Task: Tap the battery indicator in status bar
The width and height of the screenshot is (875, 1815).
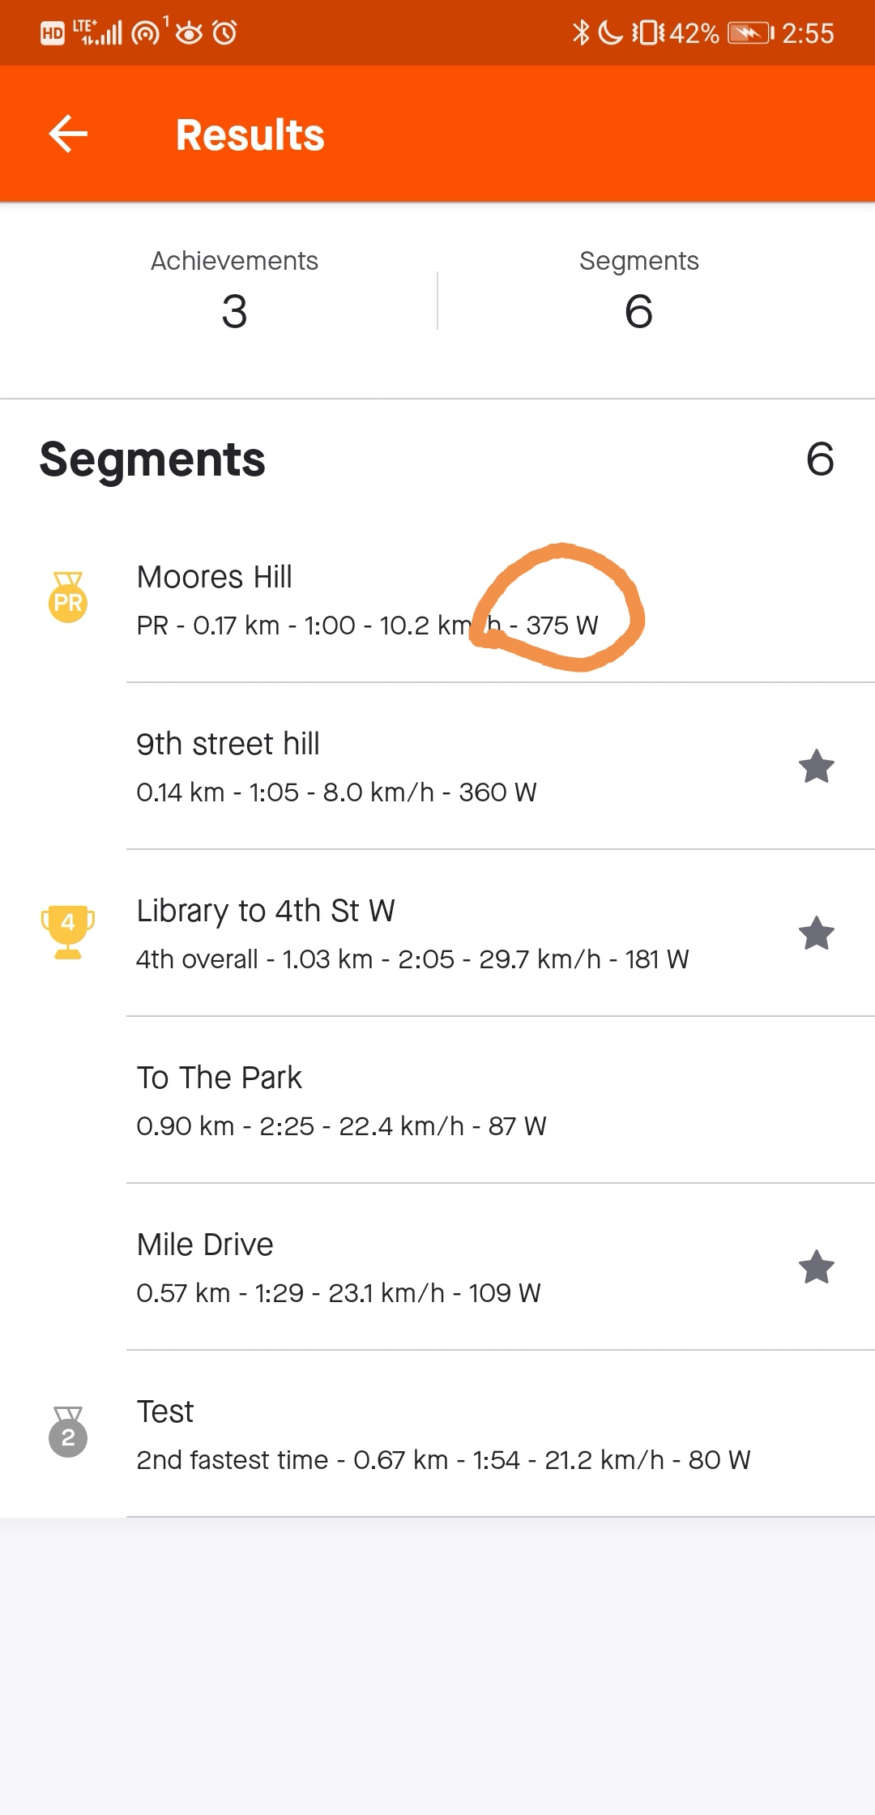Action: click(x=750, y=33)
